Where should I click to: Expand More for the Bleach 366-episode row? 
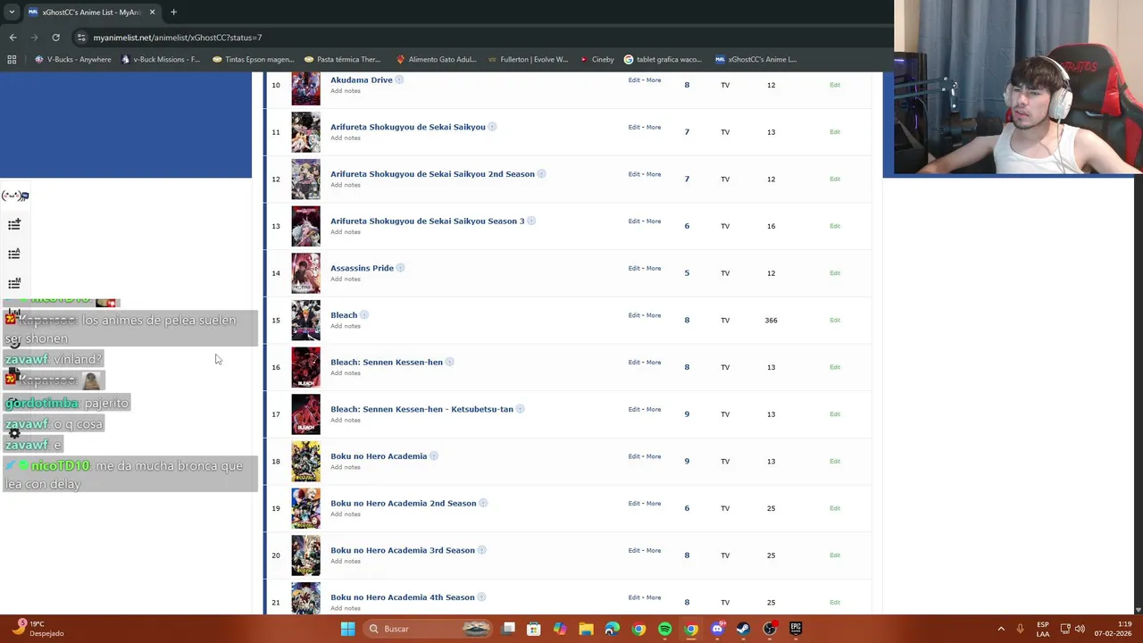click(654, 315)
